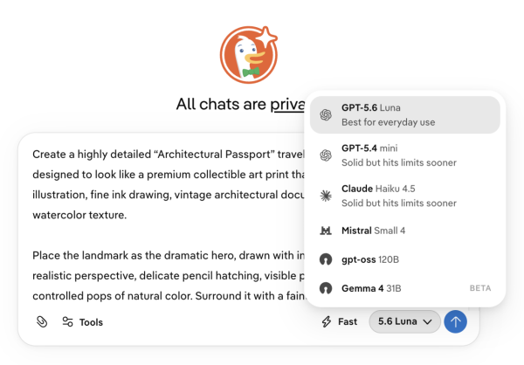Open the underlined private link in heading
The image size is (524, 365).
point(287,104)
